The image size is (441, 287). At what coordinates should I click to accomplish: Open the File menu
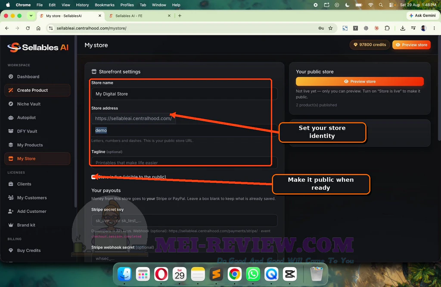click(40, 5)
